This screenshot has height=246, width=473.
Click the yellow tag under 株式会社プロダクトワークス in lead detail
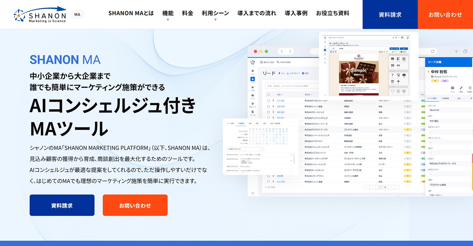click(x=435, y=81)
